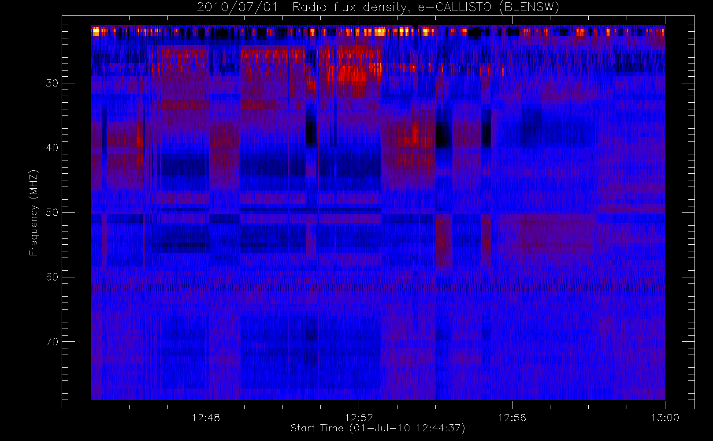Click the 30 frequency tick label
Viewport: 713px width, 441px height.
[x=52, y=83]
